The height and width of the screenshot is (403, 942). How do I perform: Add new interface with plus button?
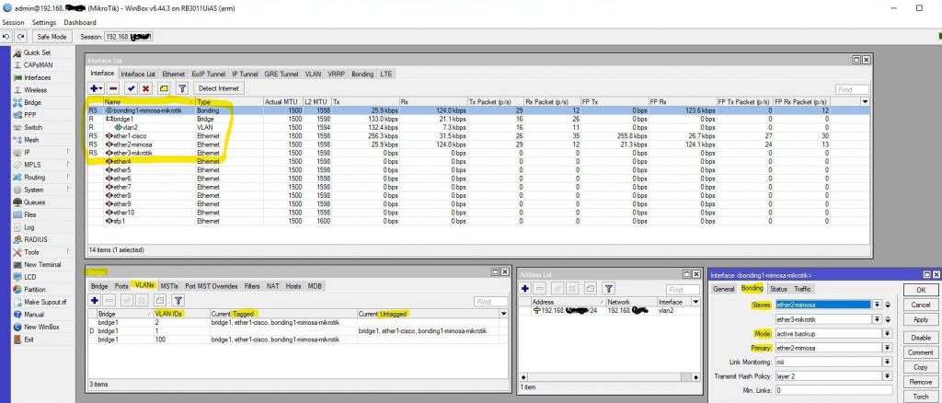click(96, 88)
